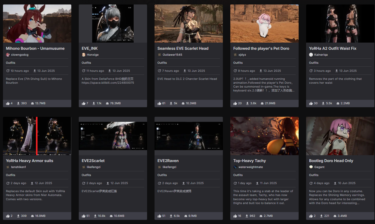Click the clock icon on the Bootleg Doro Head Only card
This screenshot has height=224, width=375.
311,183
